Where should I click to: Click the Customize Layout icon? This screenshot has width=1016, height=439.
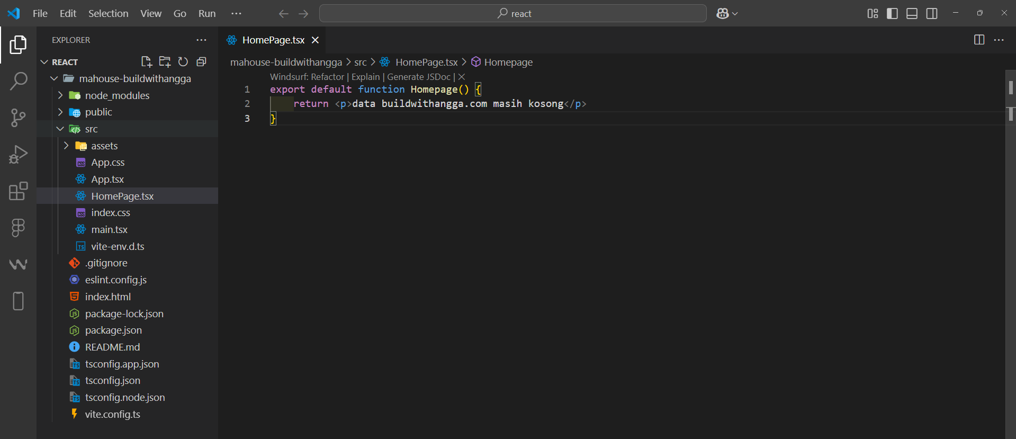click(873, 14)
